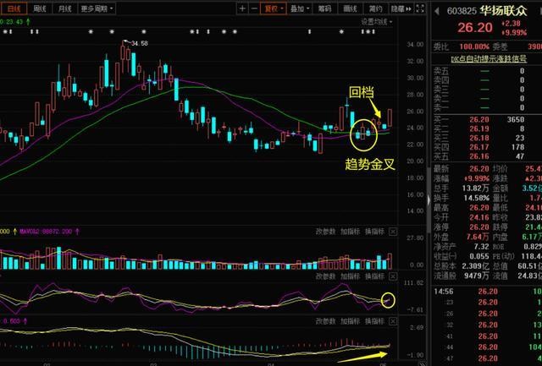Open the 设置均线 moving average settings
The height and width of the screenshot is (366, 542).
point(379,21)
